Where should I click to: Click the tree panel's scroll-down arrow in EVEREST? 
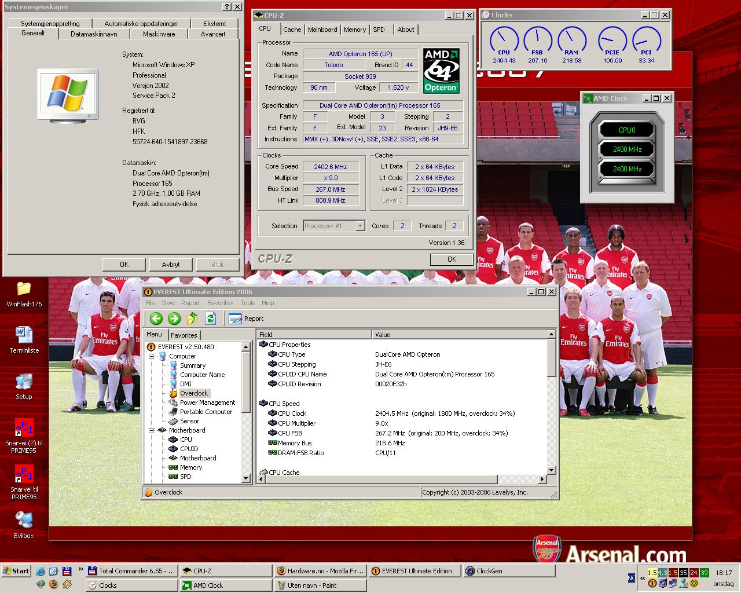tap(246, 478)
